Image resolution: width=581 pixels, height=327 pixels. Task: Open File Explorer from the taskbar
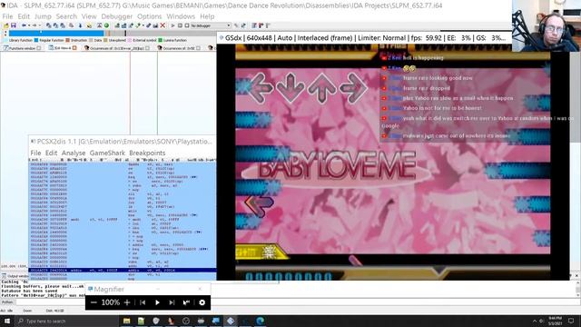pos(127,321)
